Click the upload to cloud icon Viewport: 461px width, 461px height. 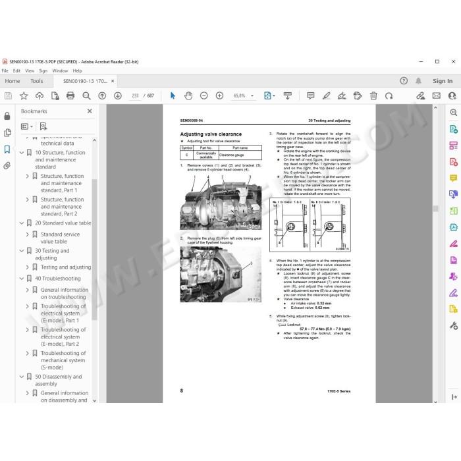click(40, 95)
